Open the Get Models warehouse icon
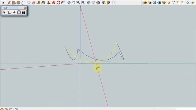 pyautogui.click(x=104, y=2)
